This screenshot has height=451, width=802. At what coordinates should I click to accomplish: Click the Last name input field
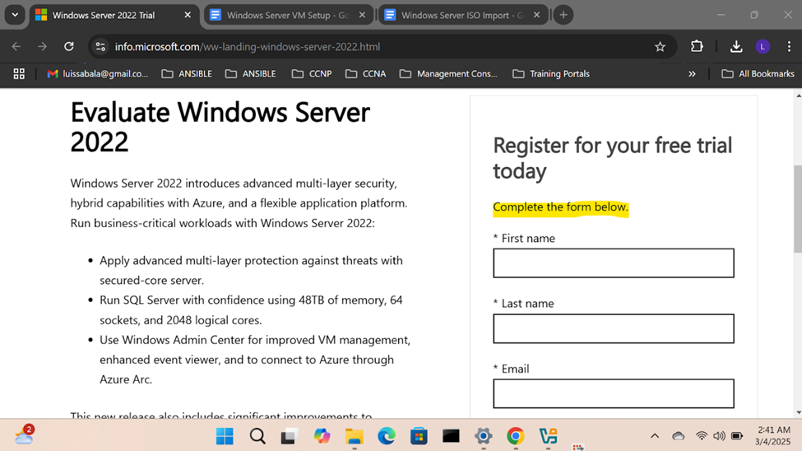[x=614, y=328]
